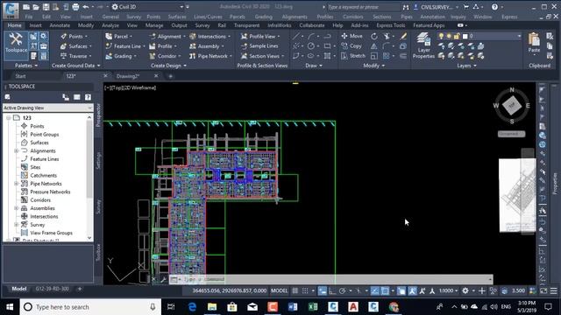Open annotation scale 1:1000 dropdown
Viewport: 561px width, 315px height.
[x=450, y=291]
